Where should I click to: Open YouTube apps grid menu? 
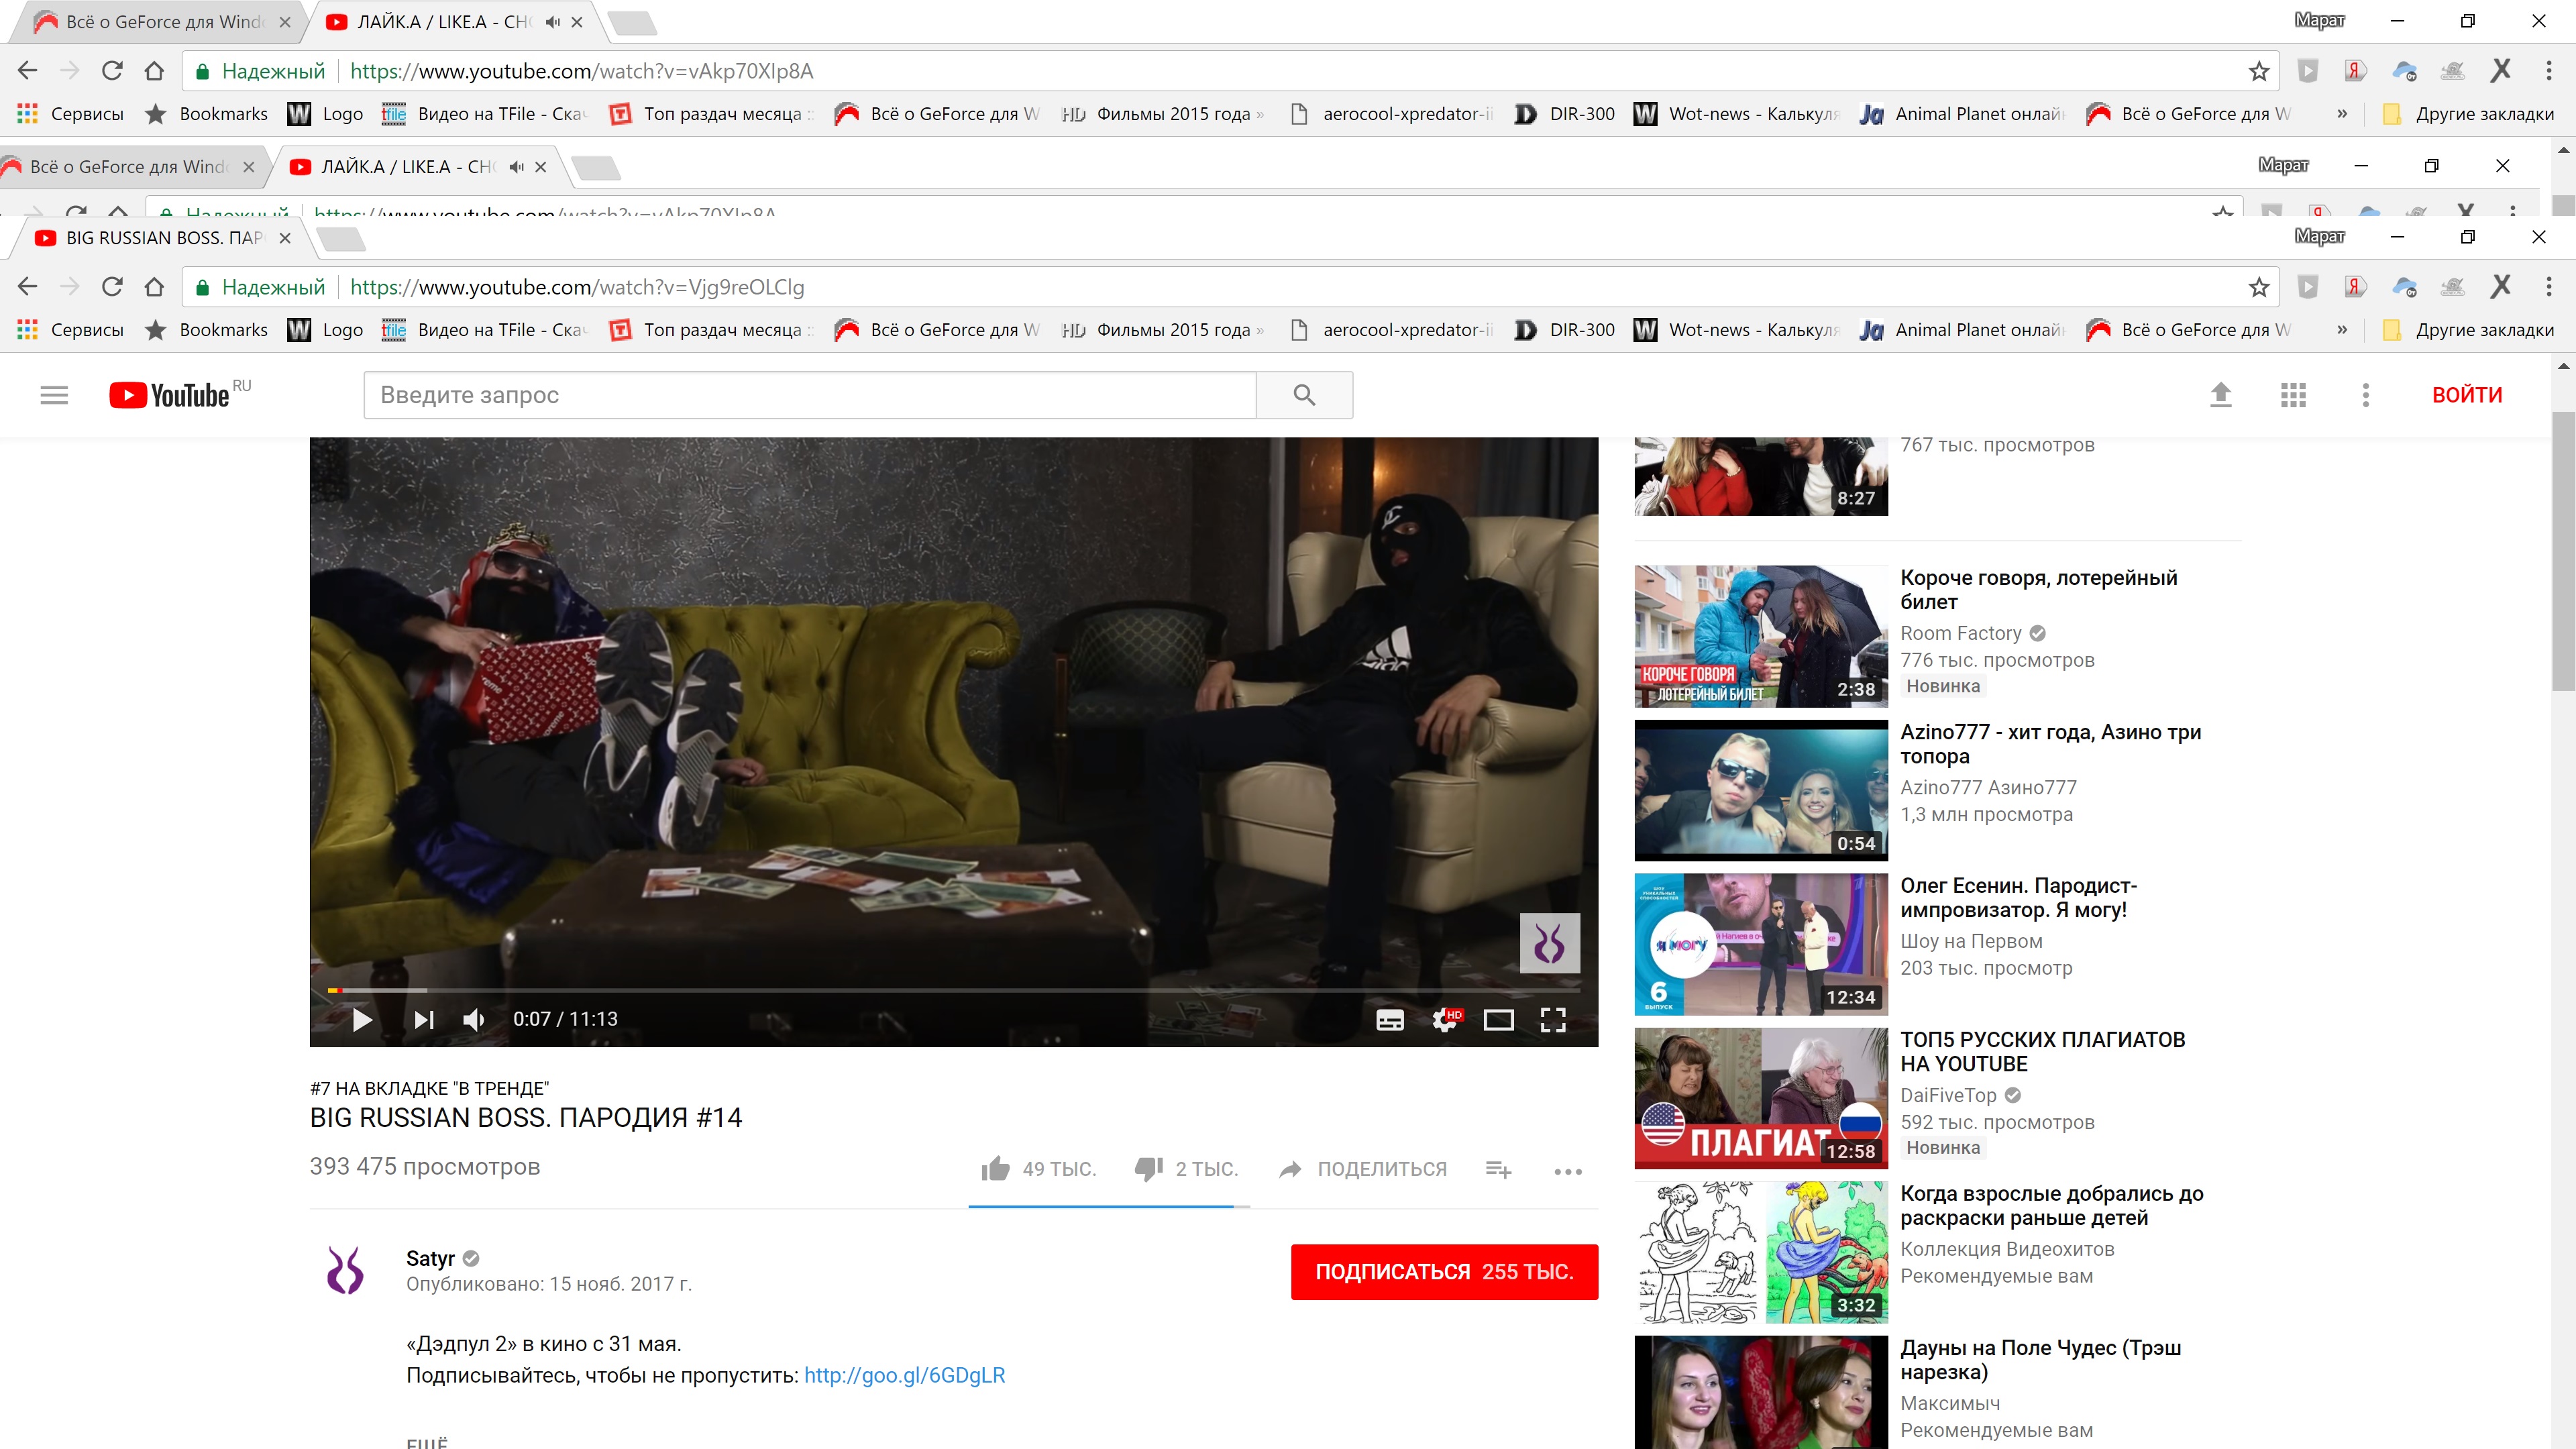point(2293,395)
